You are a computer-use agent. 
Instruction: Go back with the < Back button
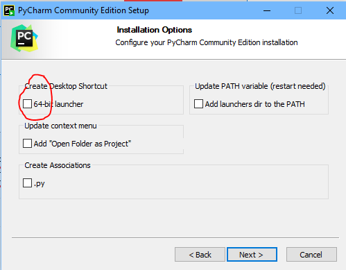(200, 255)
